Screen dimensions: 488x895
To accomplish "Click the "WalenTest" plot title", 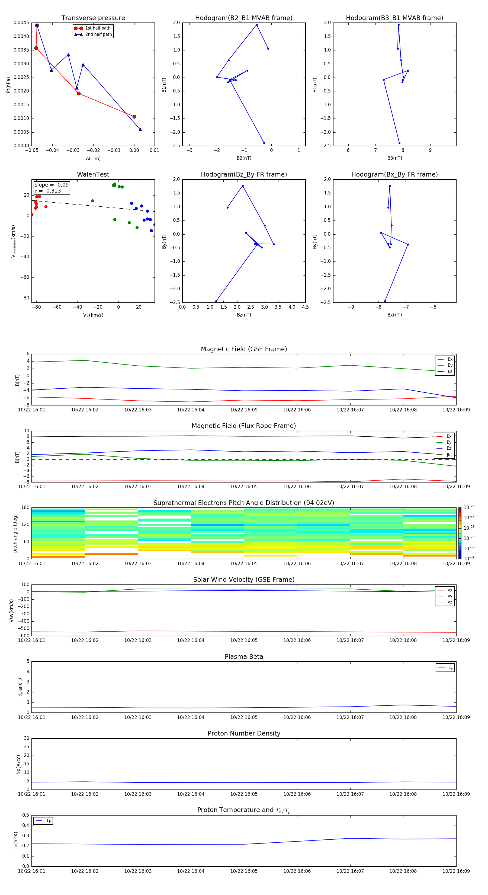I will click(93, 174).
